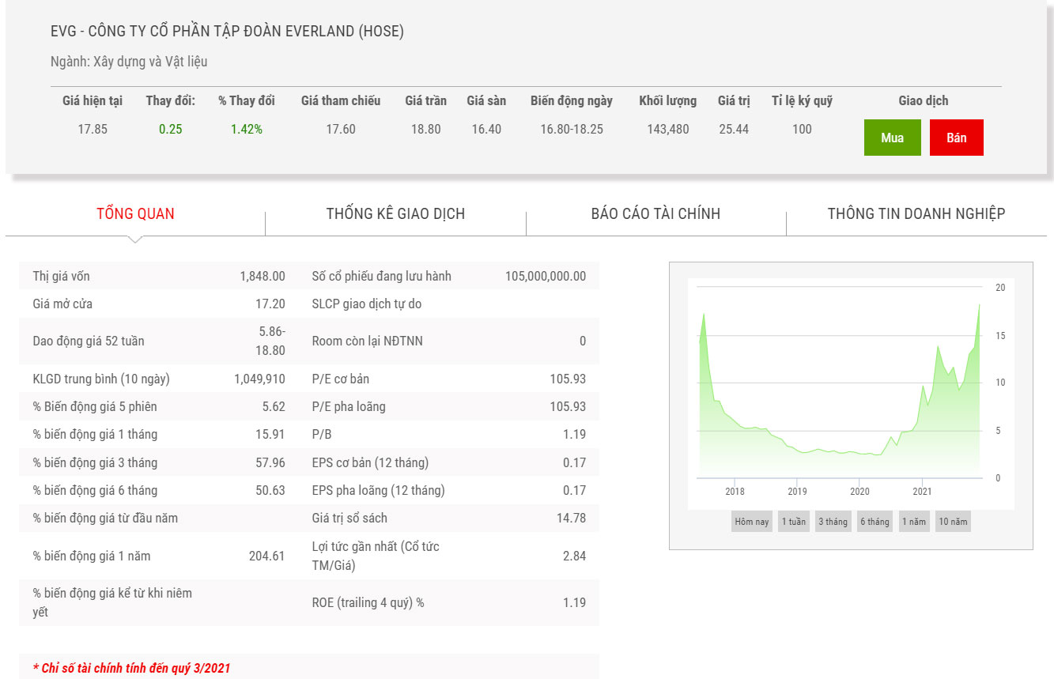Set the chart range to 1 tuần

point(793,522)
